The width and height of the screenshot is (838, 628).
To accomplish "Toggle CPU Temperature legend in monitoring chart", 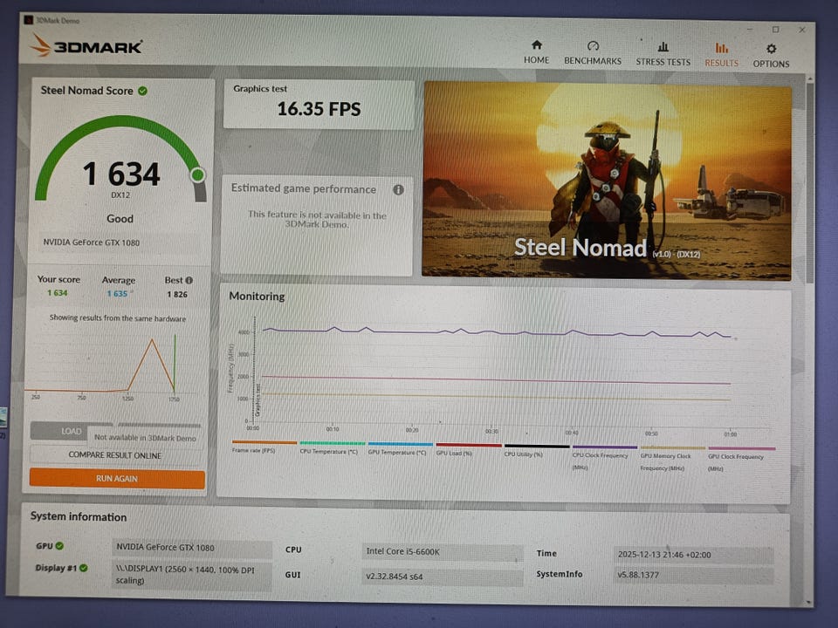I will (x=332, y=447).
